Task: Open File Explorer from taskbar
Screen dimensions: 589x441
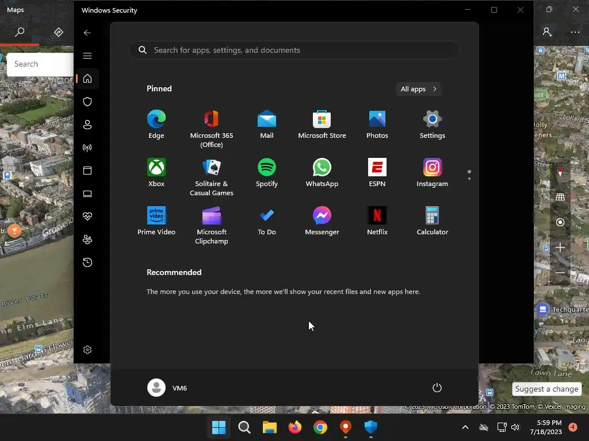Action: coord(269,427)
